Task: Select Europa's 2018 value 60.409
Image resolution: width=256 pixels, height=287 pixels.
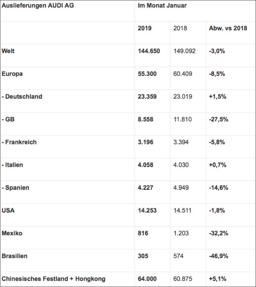Action: point(183,74)
